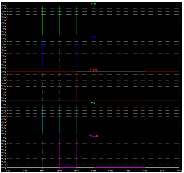Click the 10ms time axis label
The image size is (184, 173).
click(179, 171)
